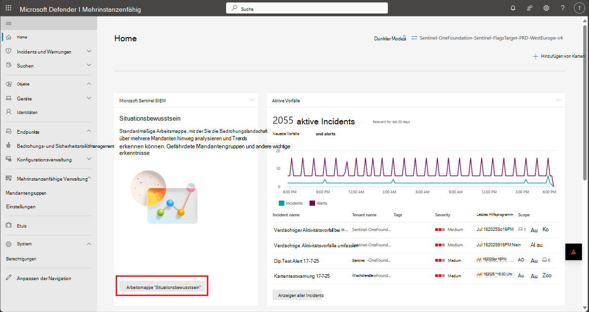Expand the Suchen chevron
The height and width of the screenshot is (312, 589).
(x=89, y=65)
